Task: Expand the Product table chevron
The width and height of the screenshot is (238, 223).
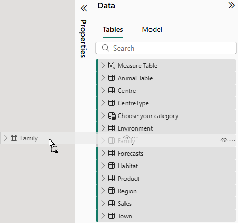Action: tap(103, 179)
